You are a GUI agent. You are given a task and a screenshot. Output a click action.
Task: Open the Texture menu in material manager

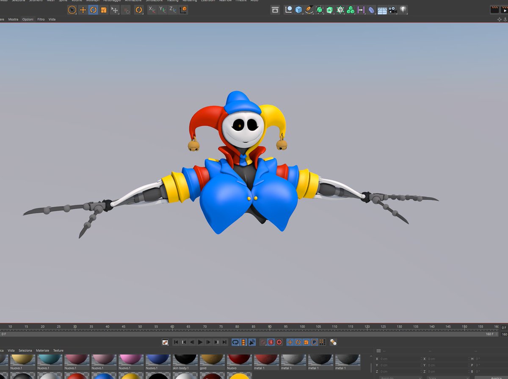click(x=58, y=351)
